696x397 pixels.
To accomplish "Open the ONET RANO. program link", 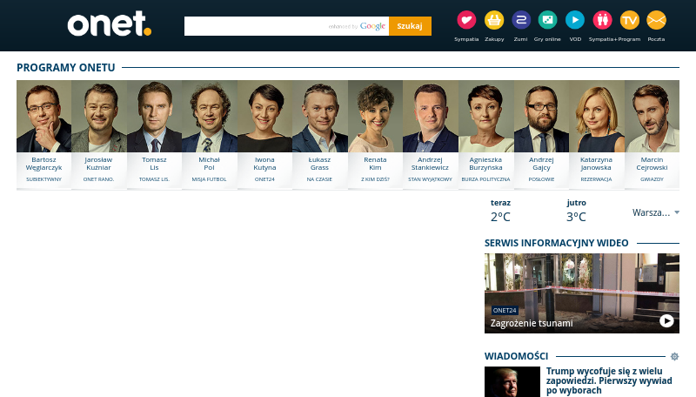I will tap(98, 179).
